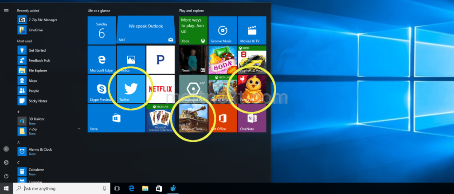This screenshot has height=194, width=454.
Task: Open the Groove Music tile
Action: [x=222, y=30]
